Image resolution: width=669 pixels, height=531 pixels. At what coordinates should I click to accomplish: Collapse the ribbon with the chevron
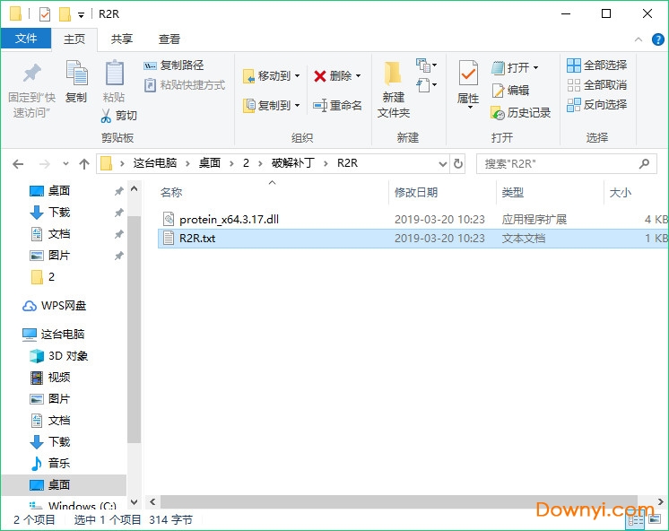click(639, 39)
